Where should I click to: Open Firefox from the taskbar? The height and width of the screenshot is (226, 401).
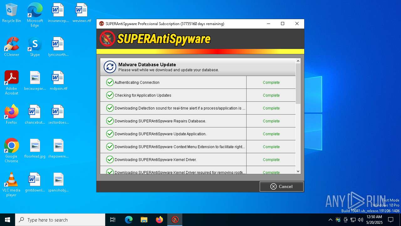pos(159,220)
